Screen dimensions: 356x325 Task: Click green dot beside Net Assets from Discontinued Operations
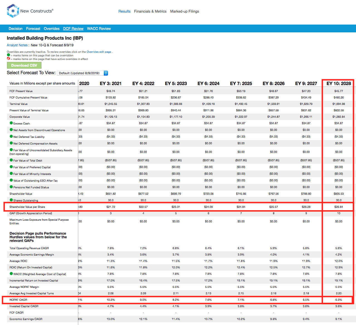click(11, 130)
